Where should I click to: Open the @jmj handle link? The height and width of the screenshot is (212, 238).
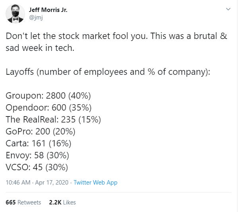pyautogui.click(x=36, y=18)
